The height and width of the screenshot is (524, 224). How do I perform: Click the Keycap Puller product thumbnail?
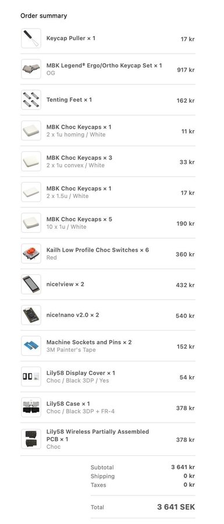[x=31, y=38]
